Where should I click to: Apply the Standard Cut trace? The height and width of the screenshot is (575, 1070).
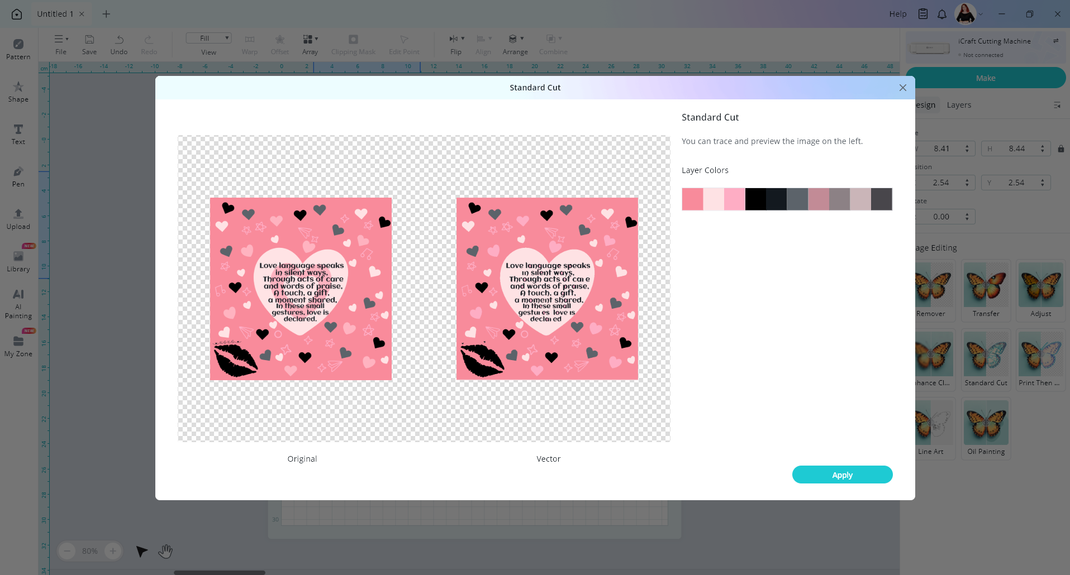tap(842, 475)
